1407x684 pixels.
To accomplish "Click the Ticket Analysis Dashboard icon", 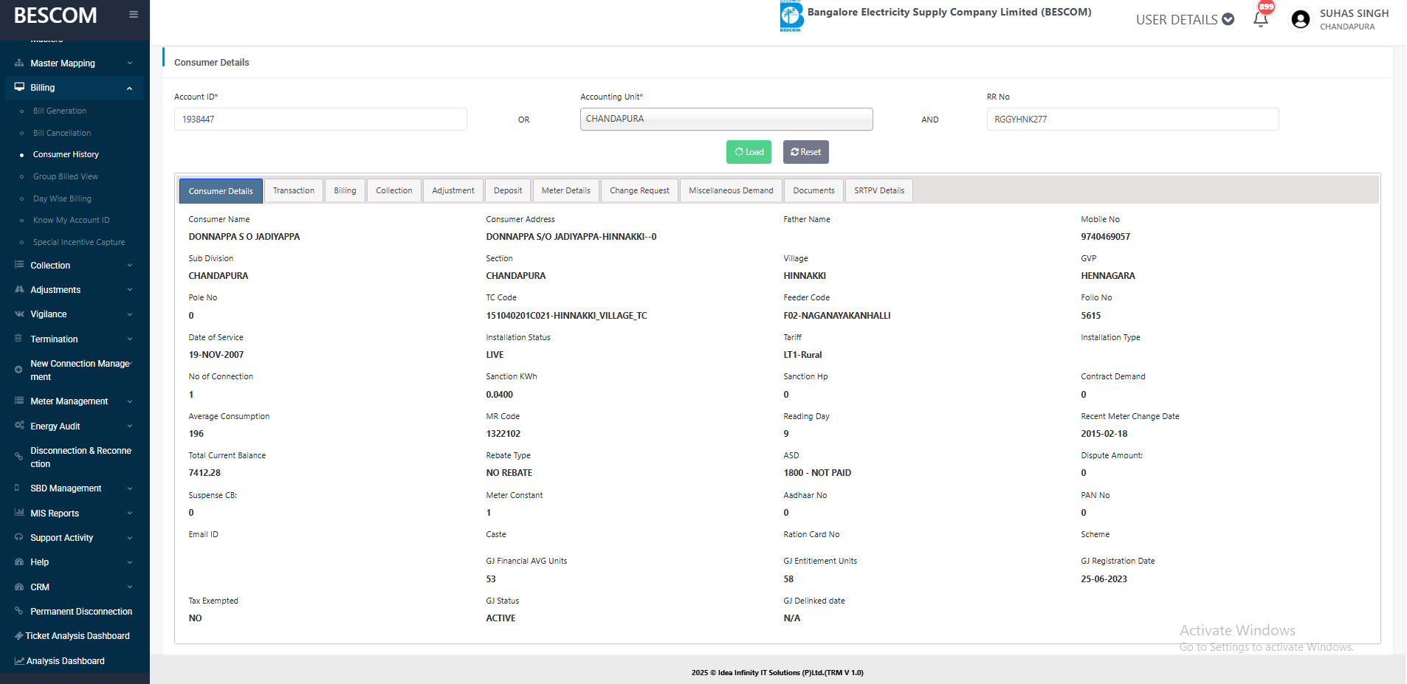I will [x=19, y=636].
